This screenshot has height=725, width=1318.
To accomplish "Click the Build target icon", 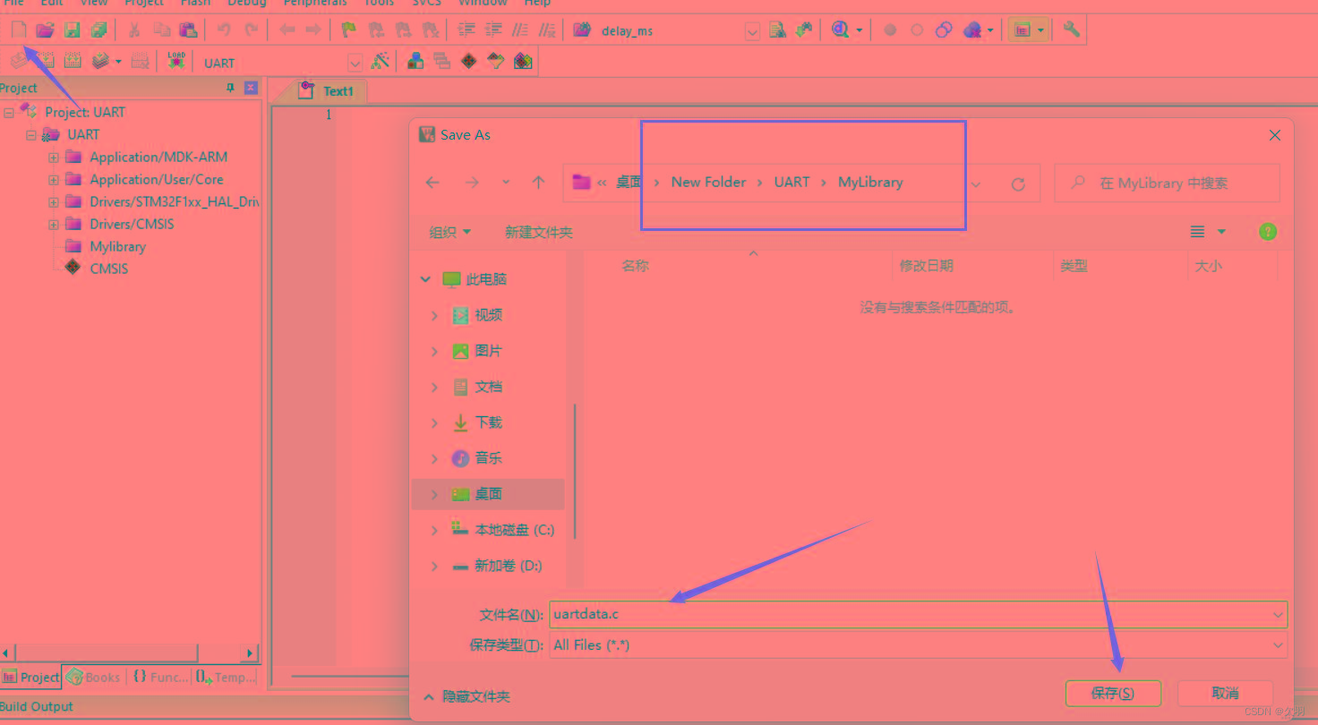I will (x=46, y=62).
